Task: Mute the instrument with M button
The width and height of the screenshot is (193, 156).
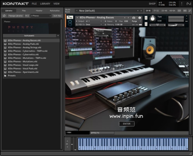Action: [146, 24]
